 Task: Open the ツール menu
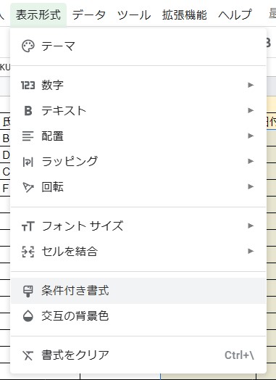pyautogui.click(x=134, y=15)
